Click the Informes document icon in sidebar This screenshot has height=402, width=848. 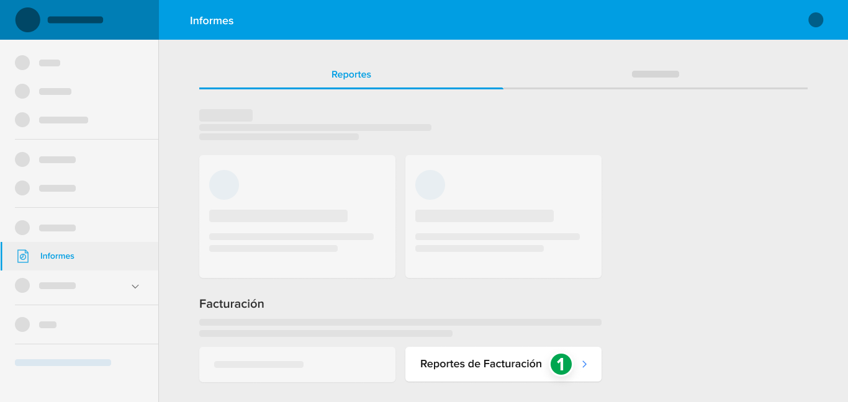[23, 256]
